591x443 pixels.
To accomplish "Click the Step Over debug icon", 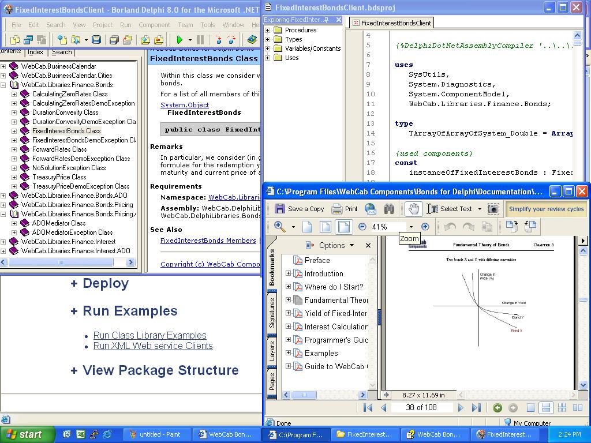I will tap(231, 40).
